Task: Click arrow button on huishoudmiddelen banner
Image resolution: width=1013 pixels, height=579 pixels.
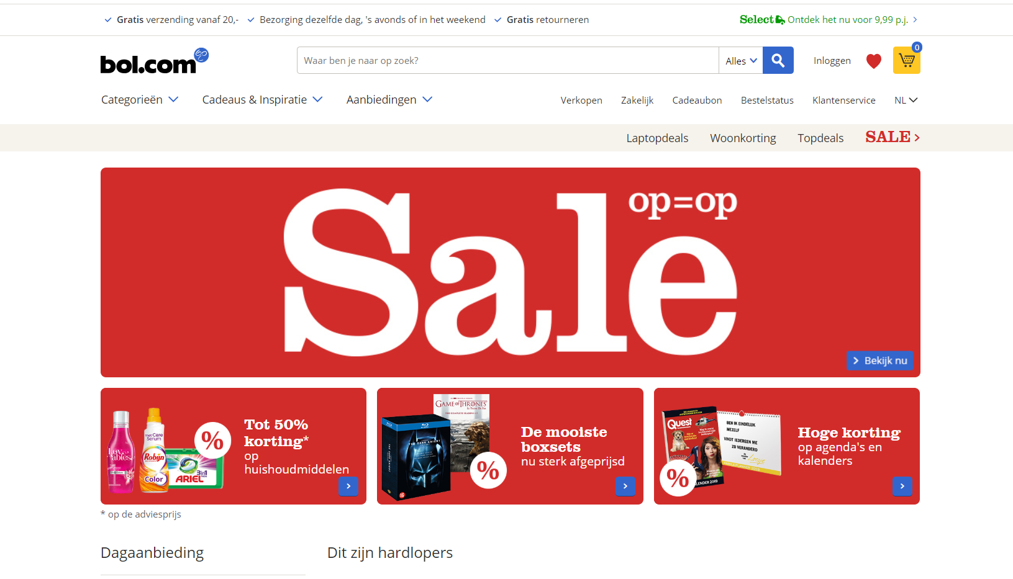Action: point(348,486)
